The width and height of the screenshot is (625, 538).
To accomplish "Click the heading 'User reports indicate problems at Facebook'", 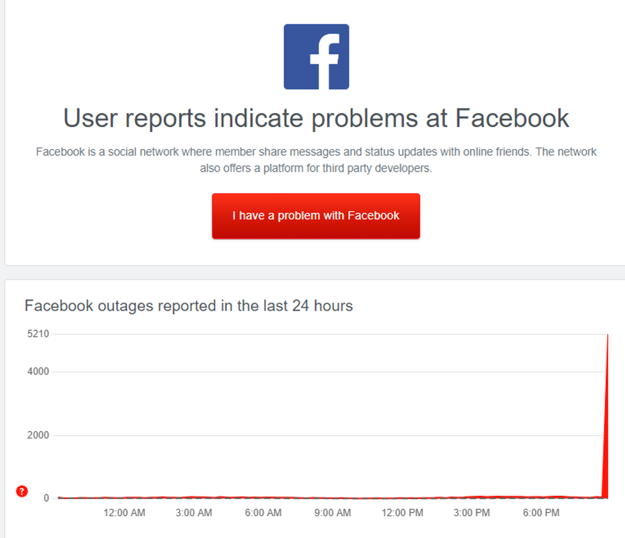I will pos(315,118).
